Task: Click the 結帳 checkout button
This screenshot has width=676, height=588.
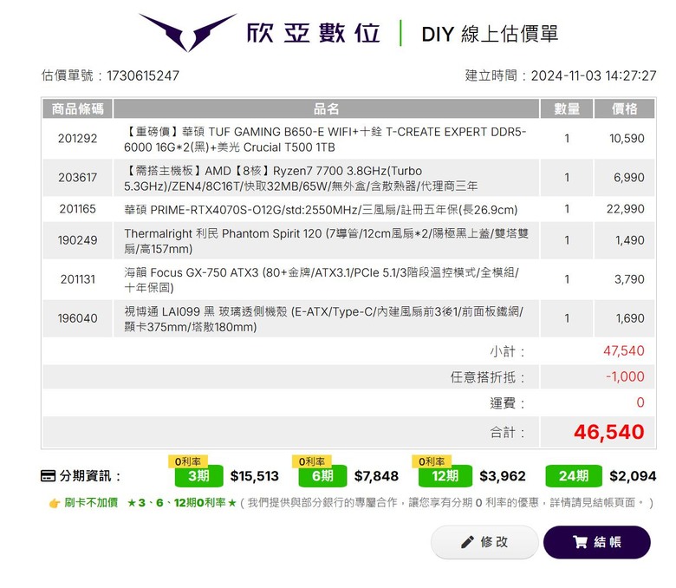Action: click(x=597, y=542)
